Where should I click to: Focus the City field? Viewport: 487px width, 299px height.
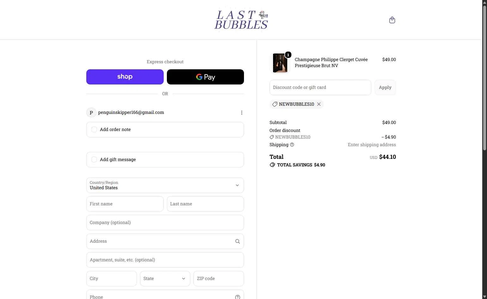click(x=112, y=278)
